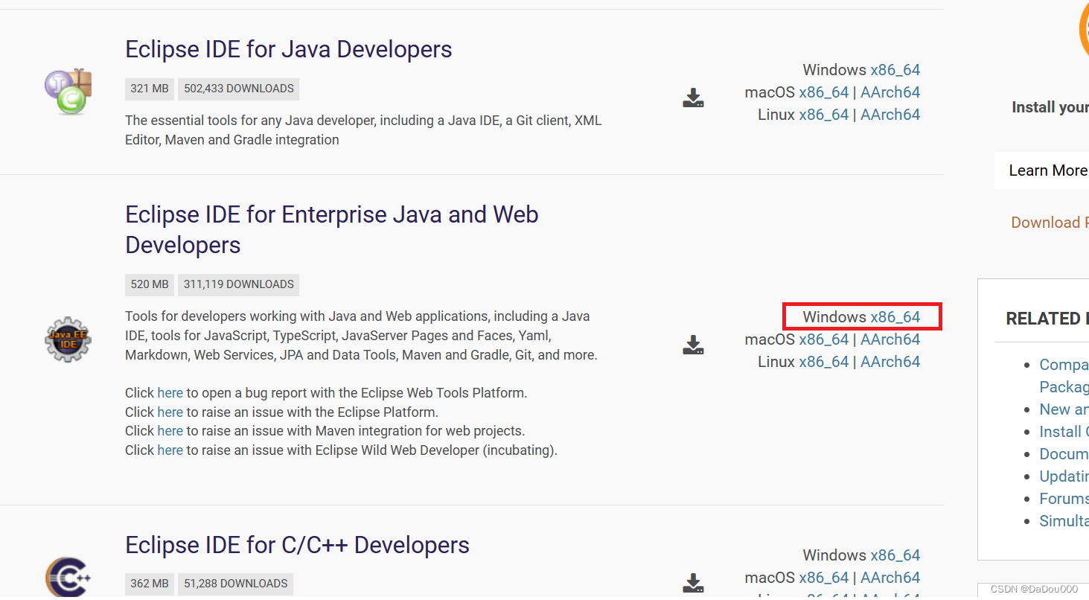Click the '362 MB' size badge
Viewport: 1089px width, 600px height.
point(150,584)
